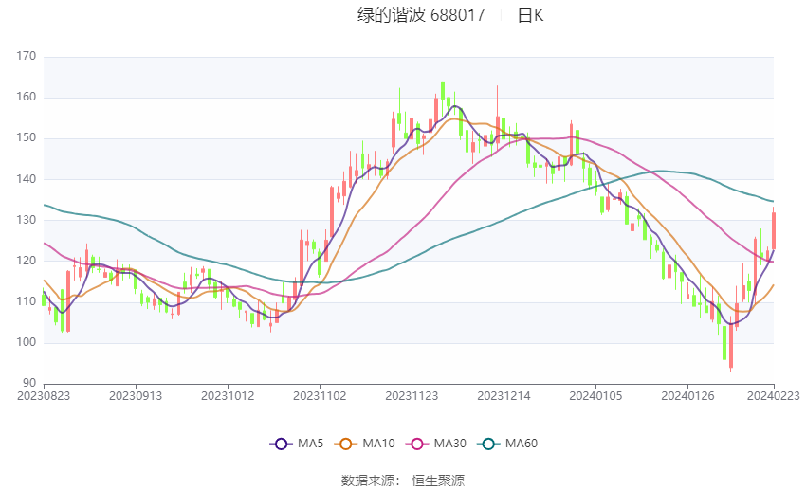Click the x-axis date 20230823
The image size is (806, 490).
point(44,396)
